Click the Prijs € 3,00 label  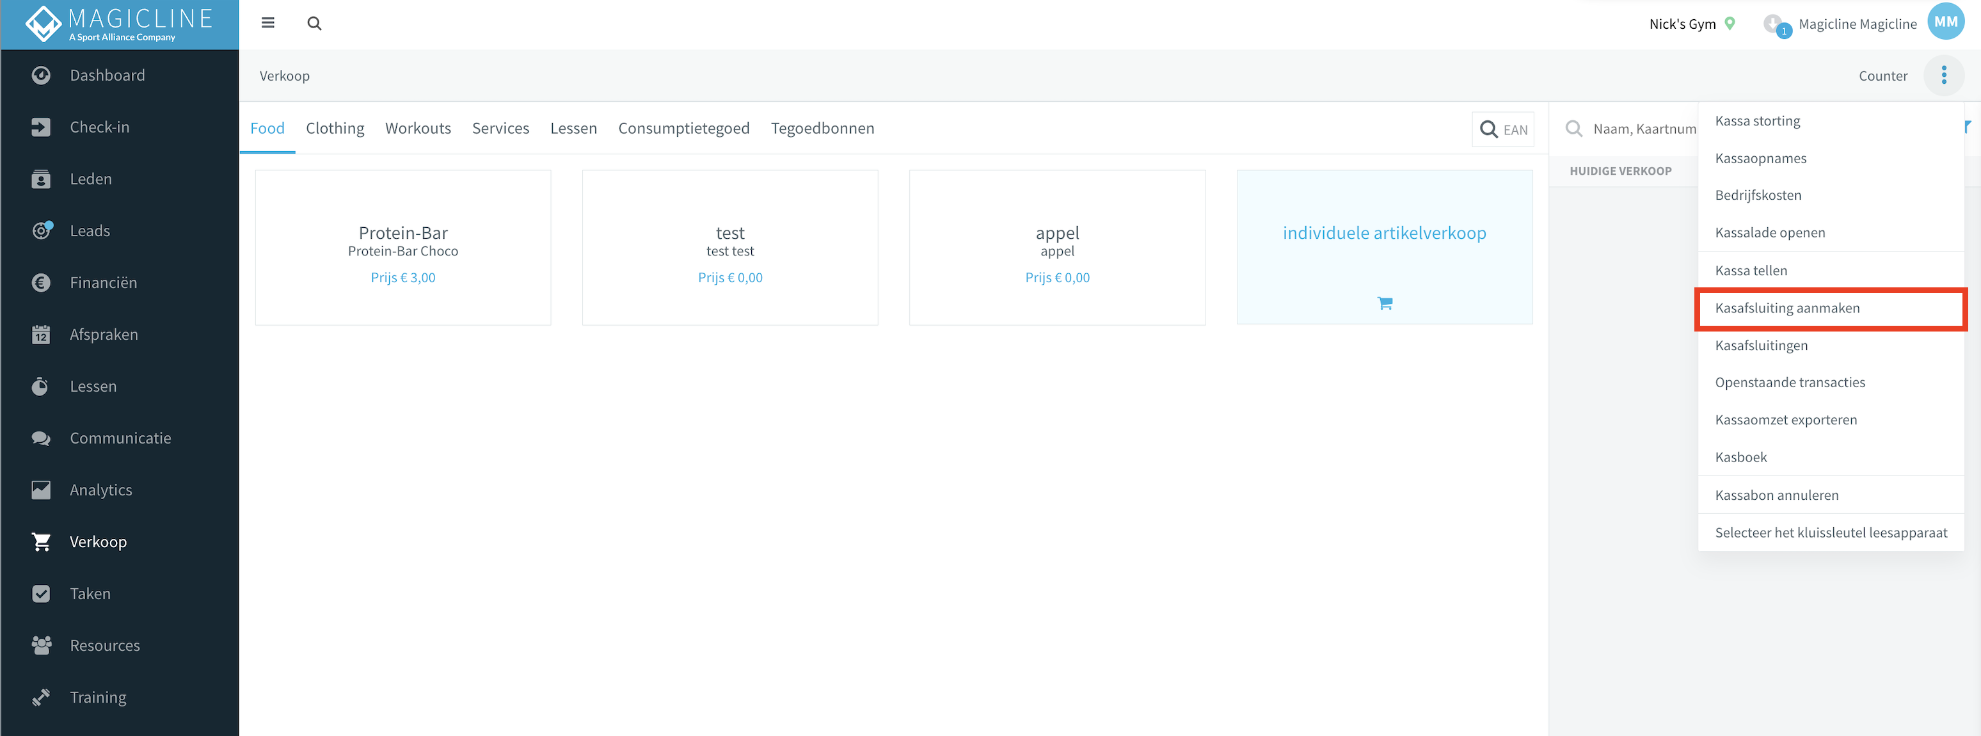403,278
